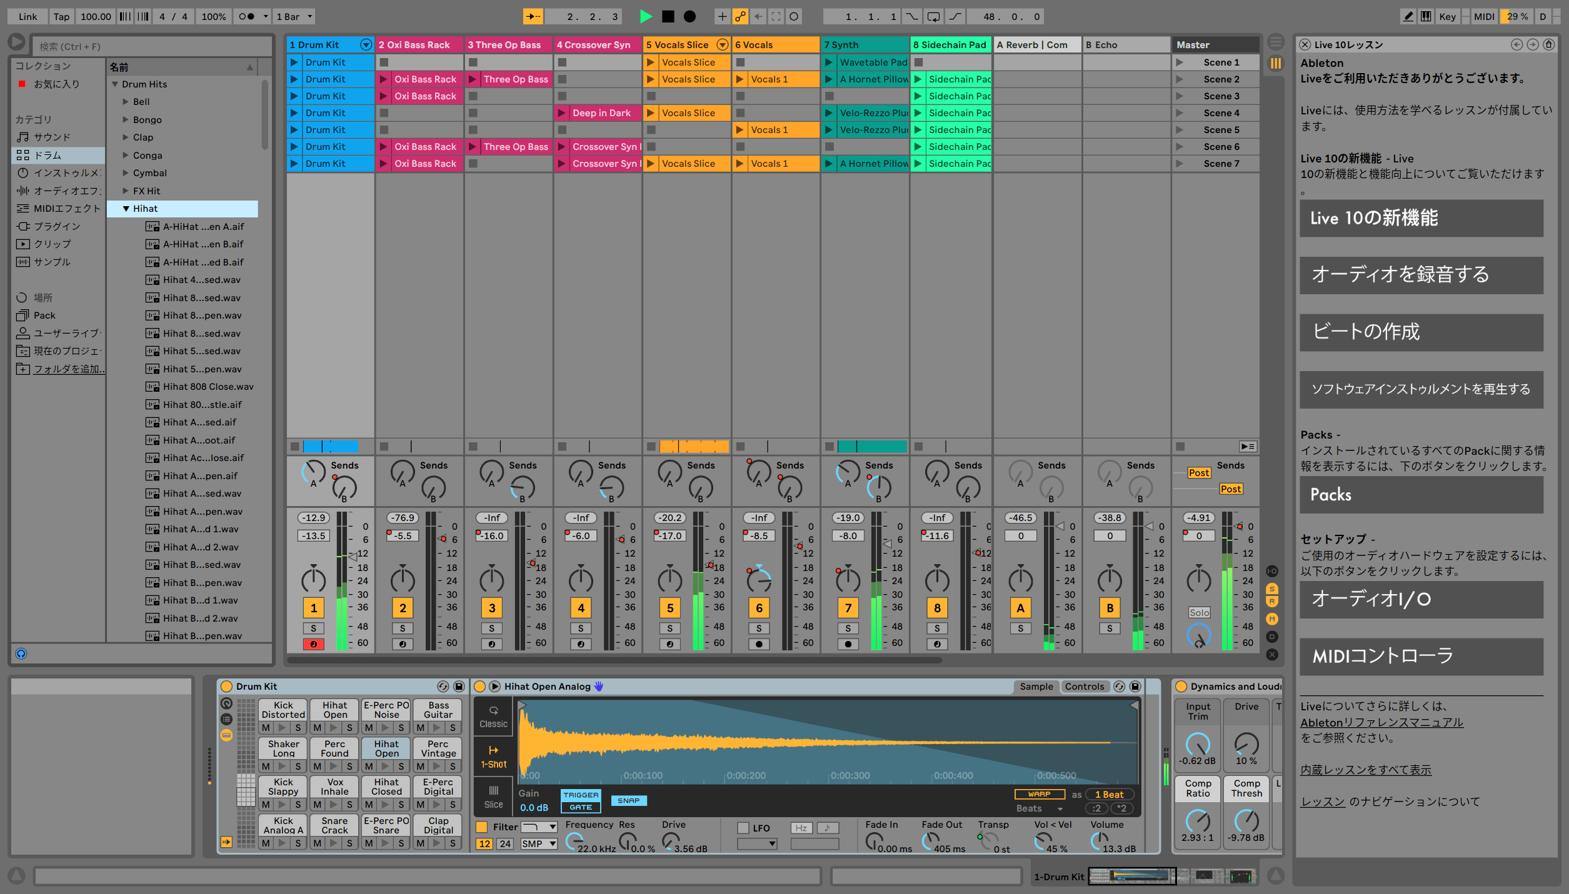Screen dimensions: 1569x894
Task: Select the Hihat Closed drum pad
Action: click(x=386, y=786)
